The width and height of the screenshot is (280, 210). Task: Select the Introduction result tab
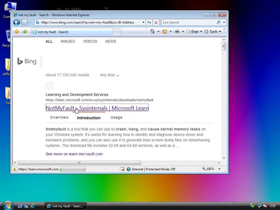tap(89, 118)
